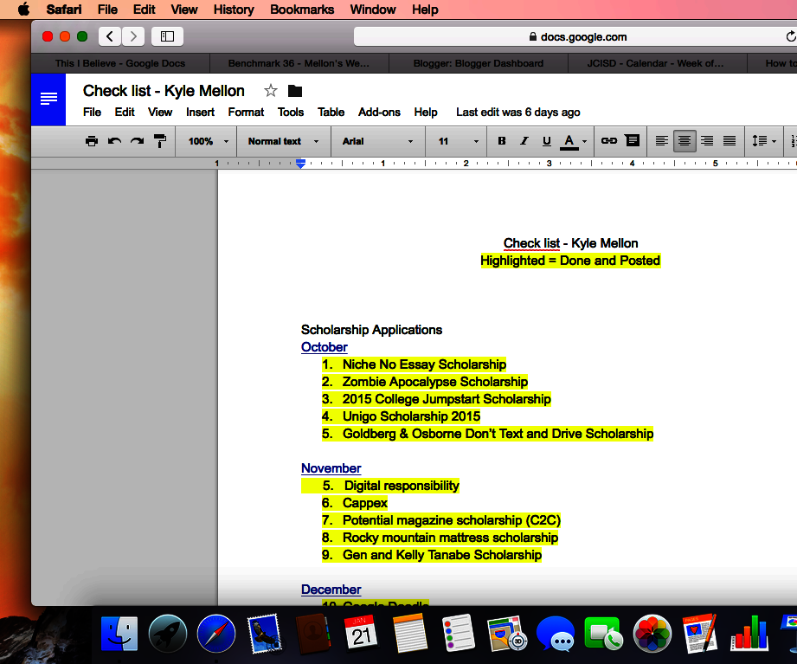This screenshot has height=664, width=797.
Task: Go back with Safari back button
Action: point(110,36)
